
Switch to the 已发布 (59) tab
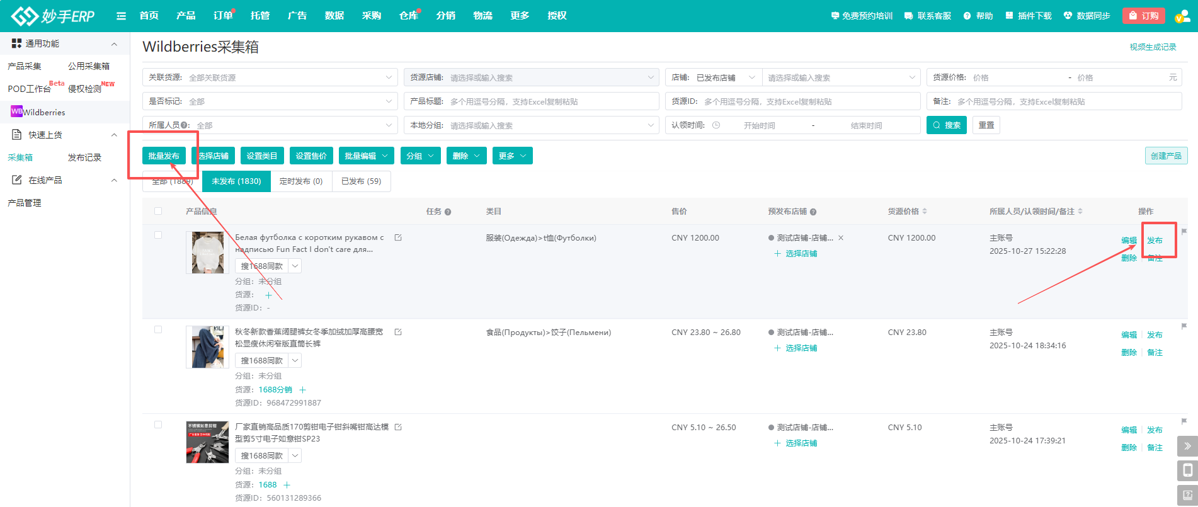[361, 181]
